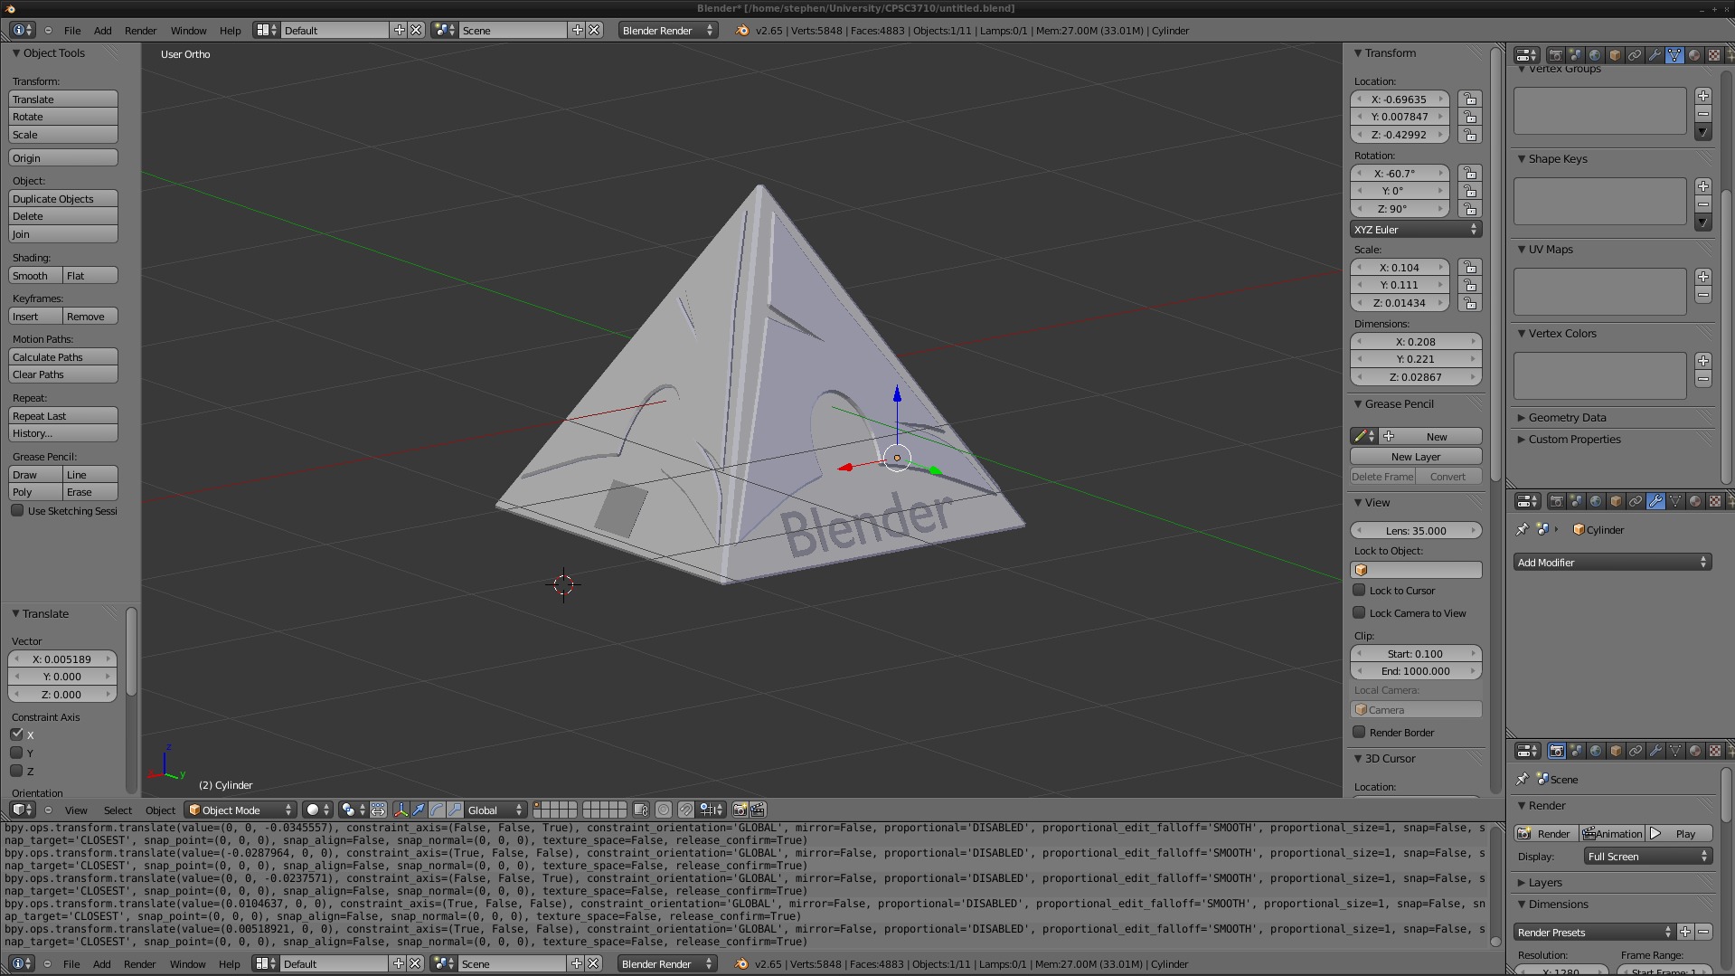Viewport: 1735px width, 976px height.
Task: Click the Duplicate Objects button
Action: coord(63,199)
